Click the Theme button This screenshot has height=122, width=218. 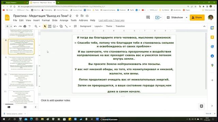tap(109, 26)
